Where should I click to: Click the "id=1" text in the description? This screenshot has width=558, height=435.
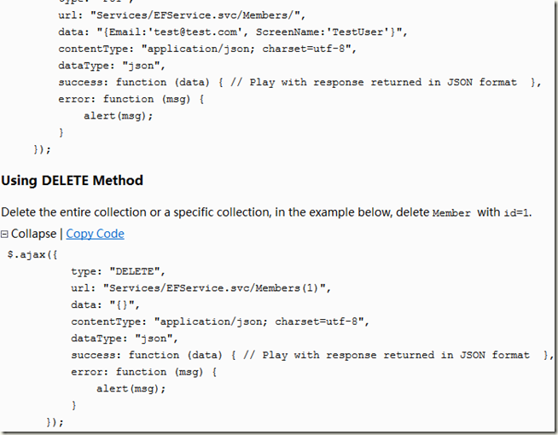coord(515,212)
